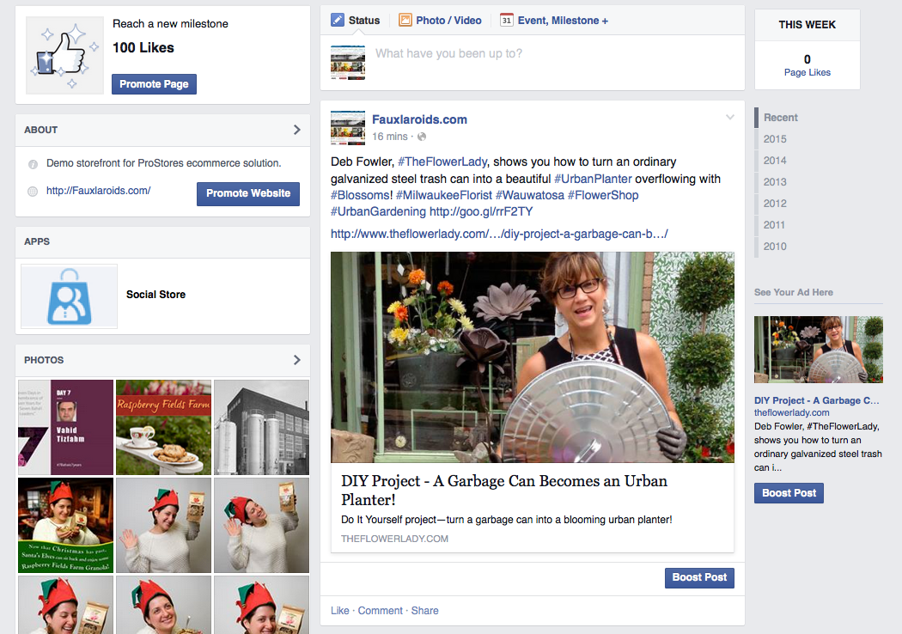
Task: Open the ad preview thumbnail image
Action: point(818,350)
